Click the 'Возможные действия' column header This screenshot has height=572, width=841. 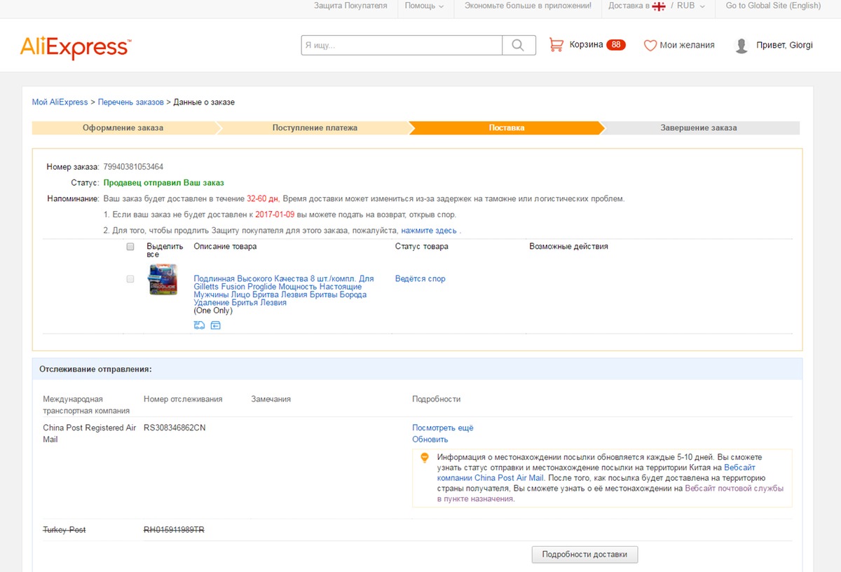pyautogui.click(x=568, y=247)
